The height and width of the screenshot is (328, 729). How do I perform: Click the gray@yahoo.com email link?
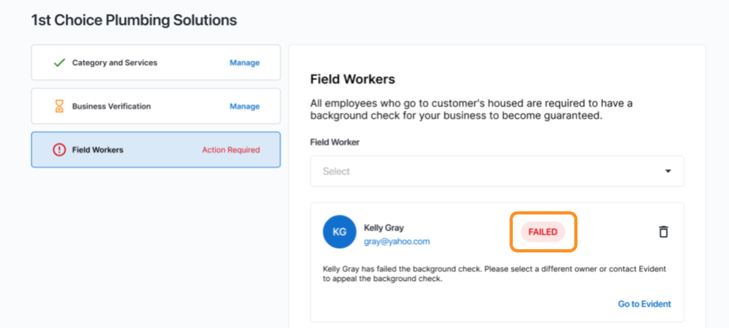click(x=397, y=241)
